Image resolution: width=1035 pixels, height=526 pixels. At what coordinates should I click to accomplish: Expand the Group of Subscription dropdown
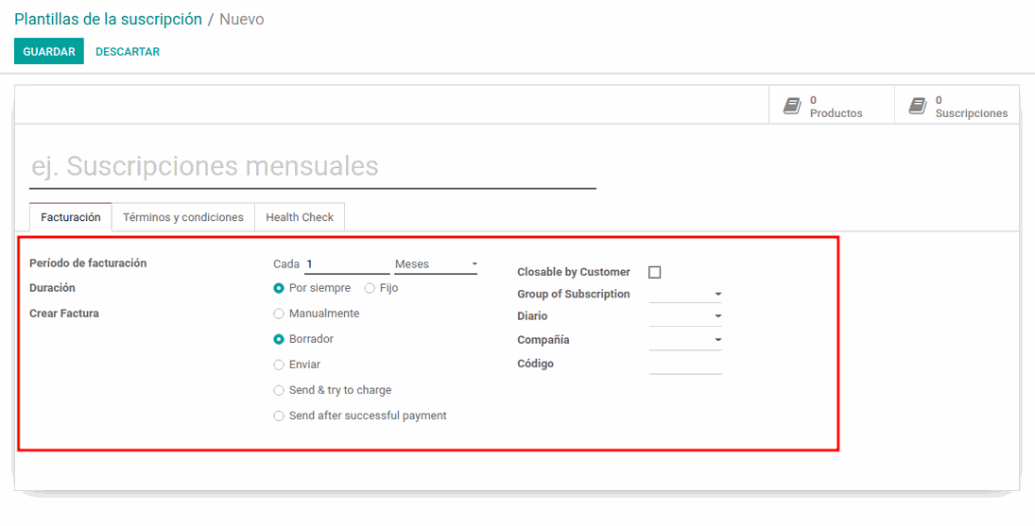click(x=685, y=294)
